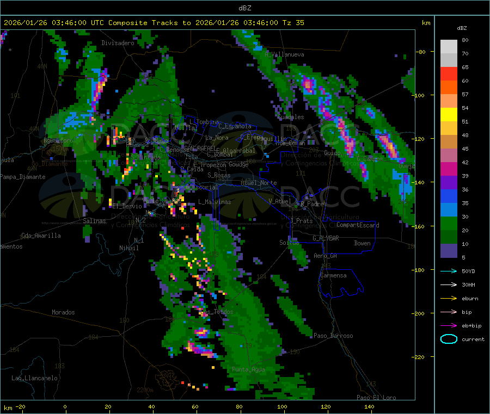The height and width of the screenshot is (414, 490).
Task: Click the SAN_RAFAEL city label
Action: 200,148
